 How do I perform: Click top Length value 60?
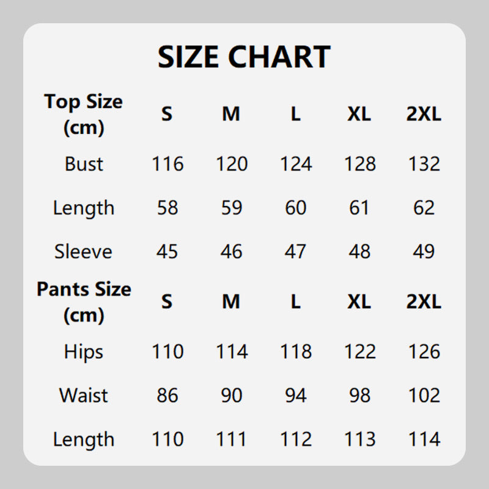coord(295,208)
